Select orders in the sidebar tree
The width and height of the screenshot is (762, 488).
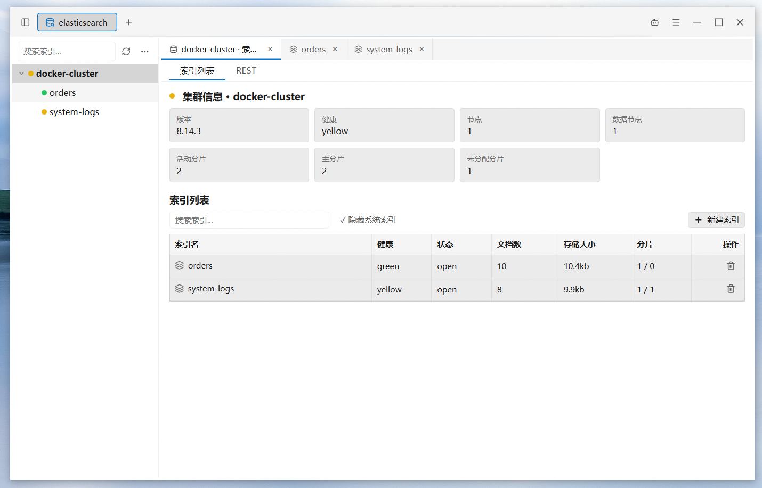click(85, 93)
